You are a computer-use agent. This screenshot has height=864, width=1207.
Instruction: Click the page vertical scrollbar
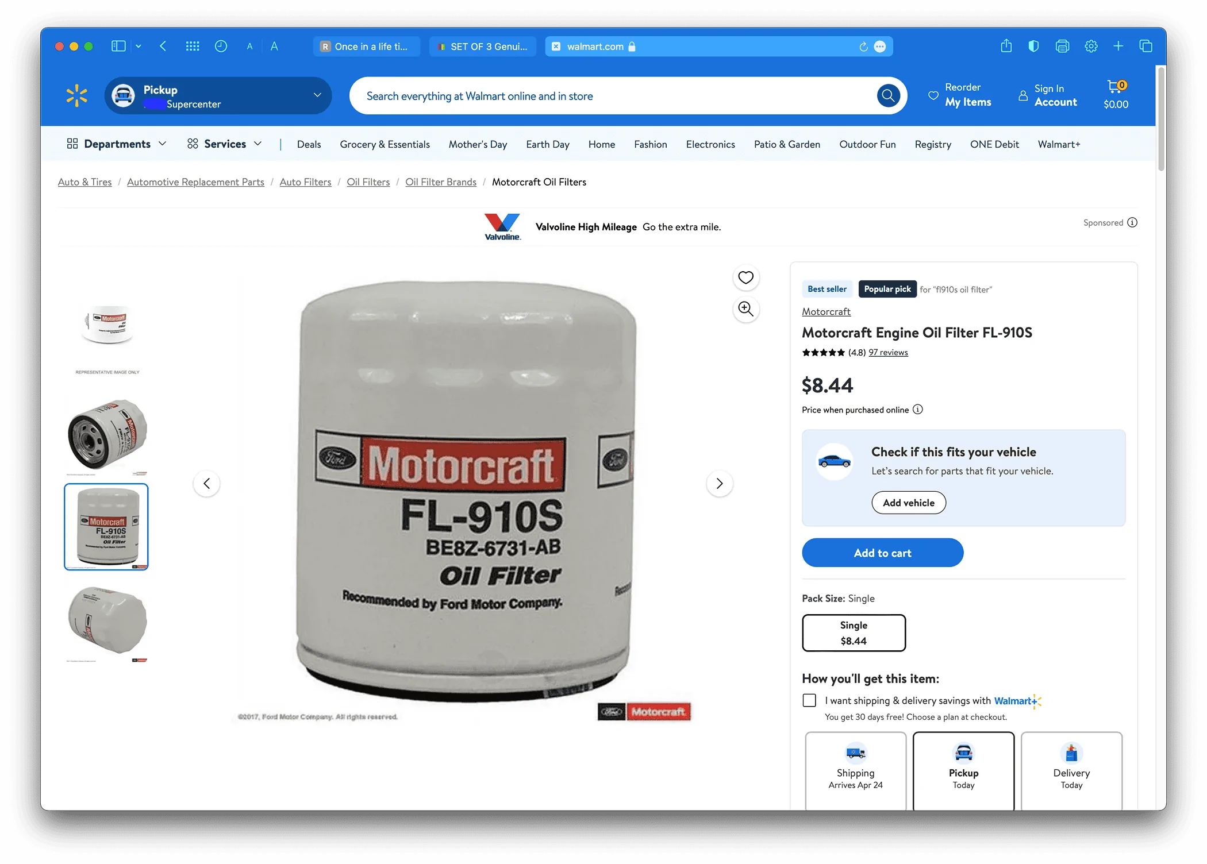pos(1161,118)
